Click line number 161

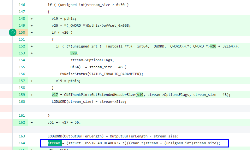pos(22,115)
